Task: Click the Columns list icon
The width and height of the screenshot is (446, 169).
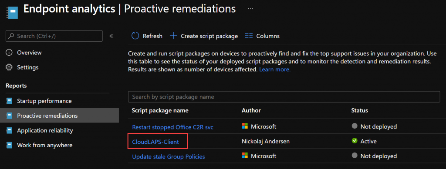Action: tap(249, 36)
